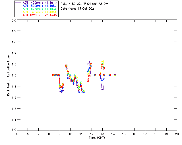Click the 1.8 tick label on y-axis
182x145 pixels.
point(14,42)
